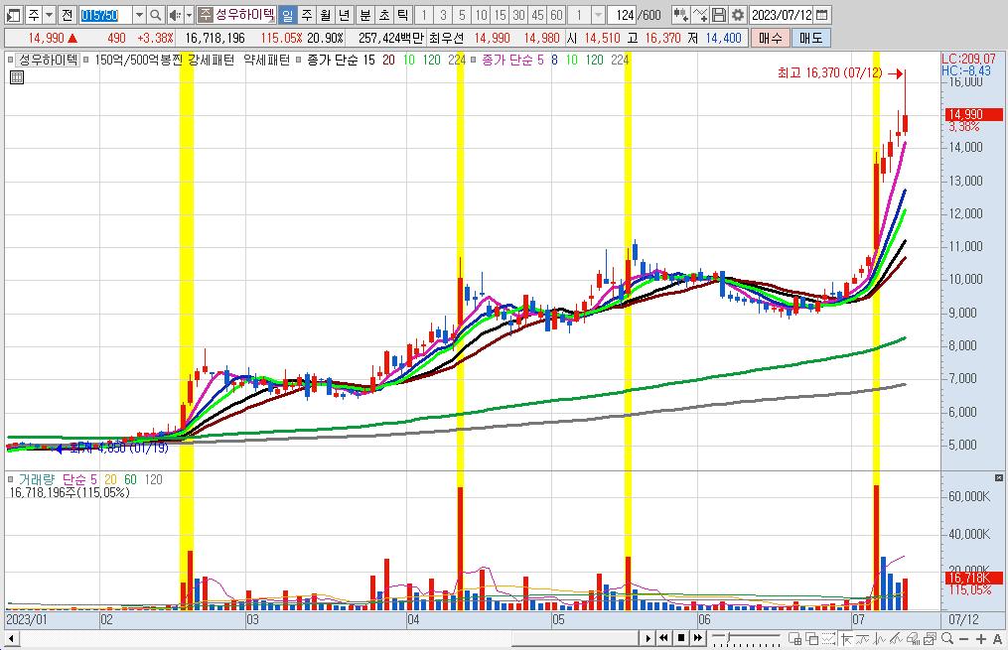
Task: Click the zoom level slider at bottom
Action: (x=746, y=638)
